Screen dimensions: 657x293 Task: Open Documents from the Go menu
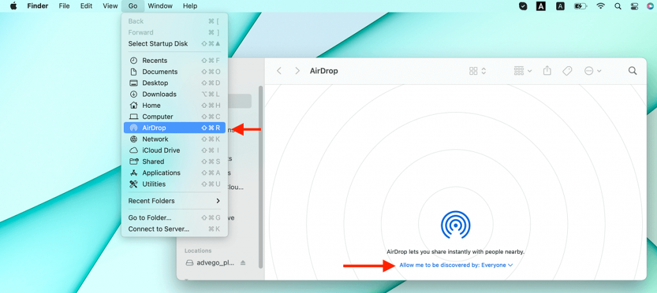(x=175, y=72)
